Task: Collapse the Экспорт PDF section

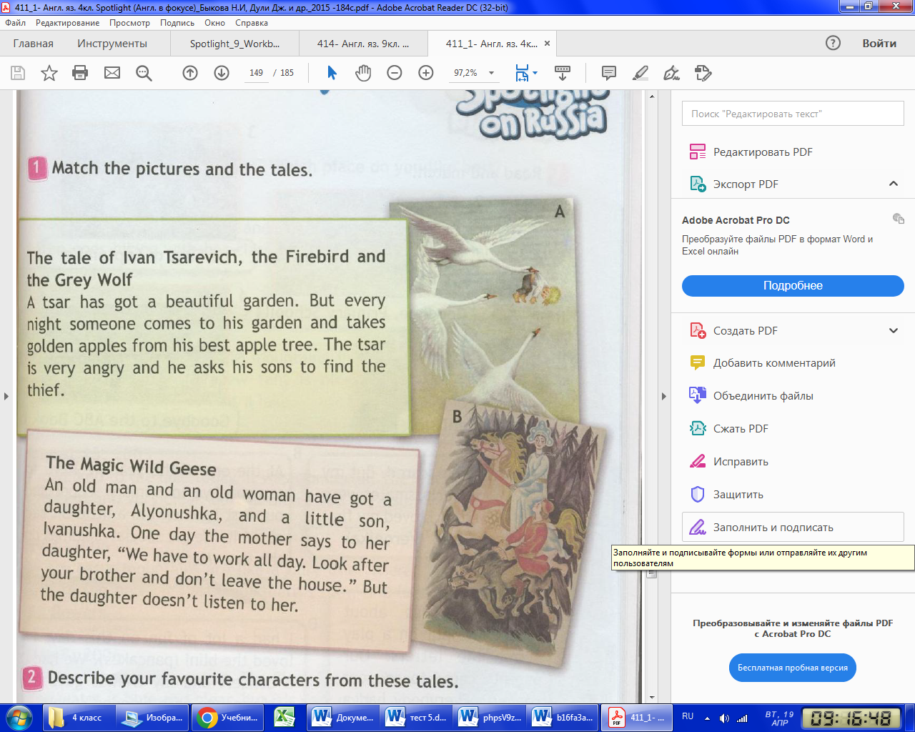Action: (894, 184)
